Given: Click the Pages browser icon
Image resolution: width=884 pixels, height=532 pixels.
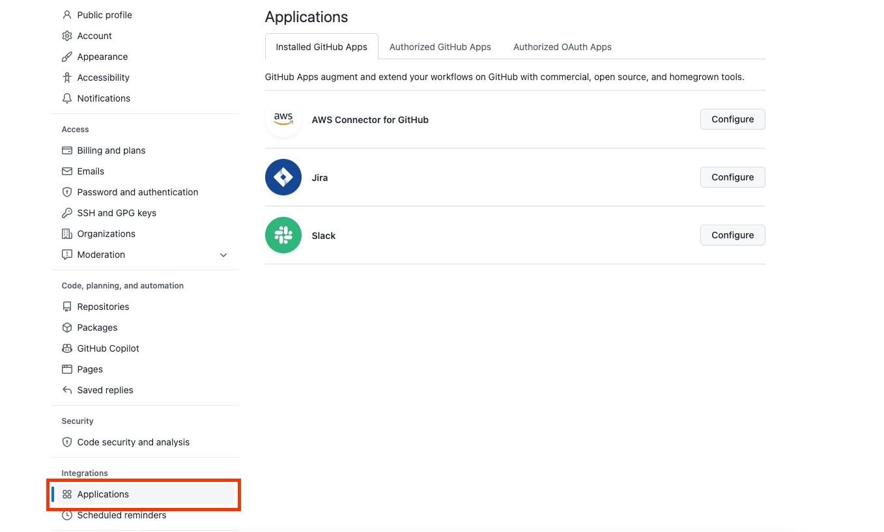Looking at the screenshot, I should click(66, 369).
